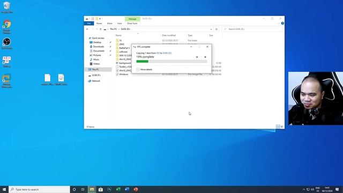
Task: Open File Explorer from the taskbar
Action: (92, 189)
